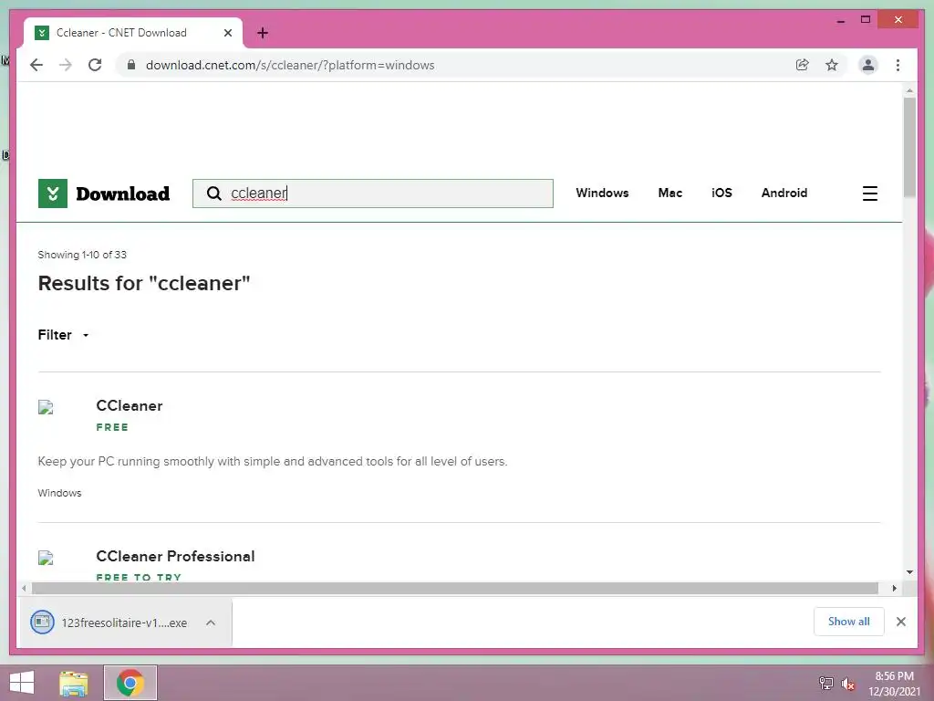Bookmark this page with the star icon
The width and height of the screenshot is (934, 701).
[x=832, y=65]
